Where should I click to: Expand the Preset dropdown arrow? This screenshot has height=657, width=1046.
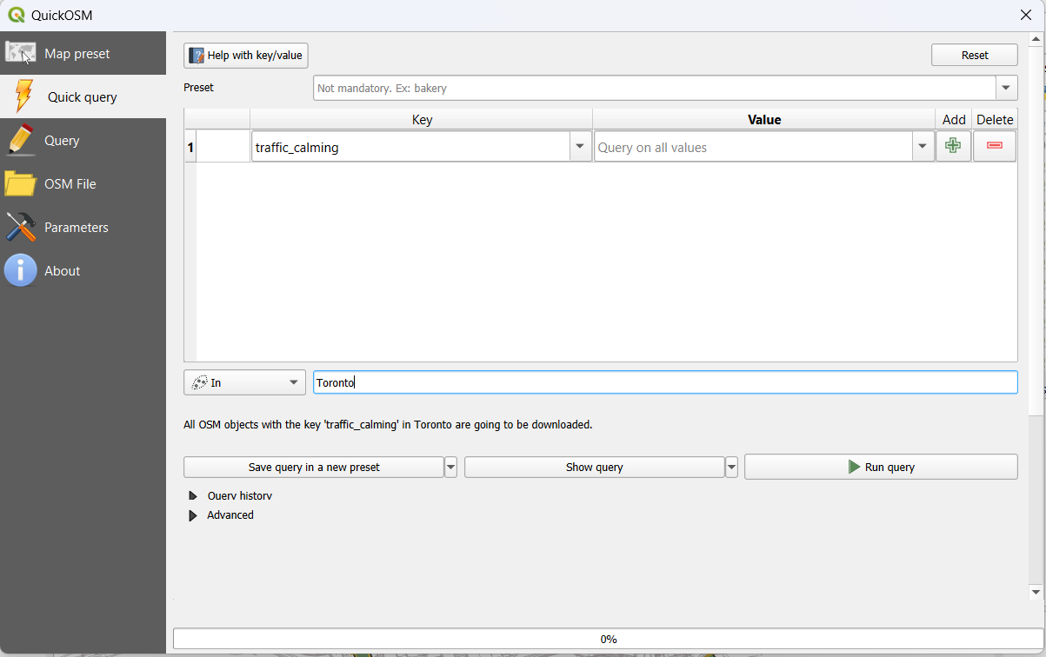click(x=1007, y=88)
